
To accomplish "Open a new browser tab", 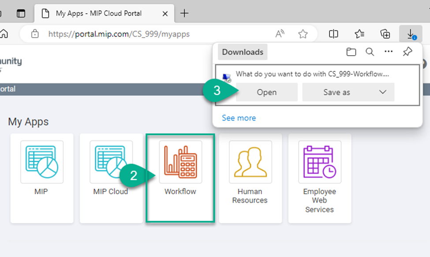I will tap(184, 13).
